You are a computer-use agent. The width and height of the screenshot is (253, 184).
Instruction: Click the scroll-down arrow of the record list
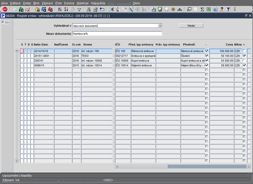[17, 161]
